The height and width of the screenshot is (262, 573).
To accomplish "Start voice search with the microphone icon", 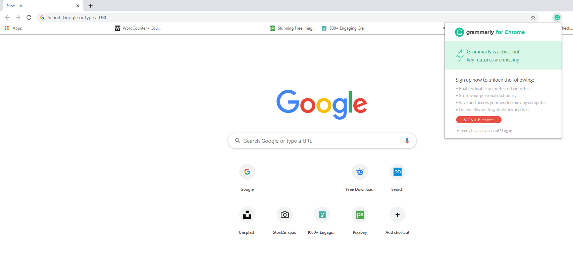I will [x=407, y=141].
